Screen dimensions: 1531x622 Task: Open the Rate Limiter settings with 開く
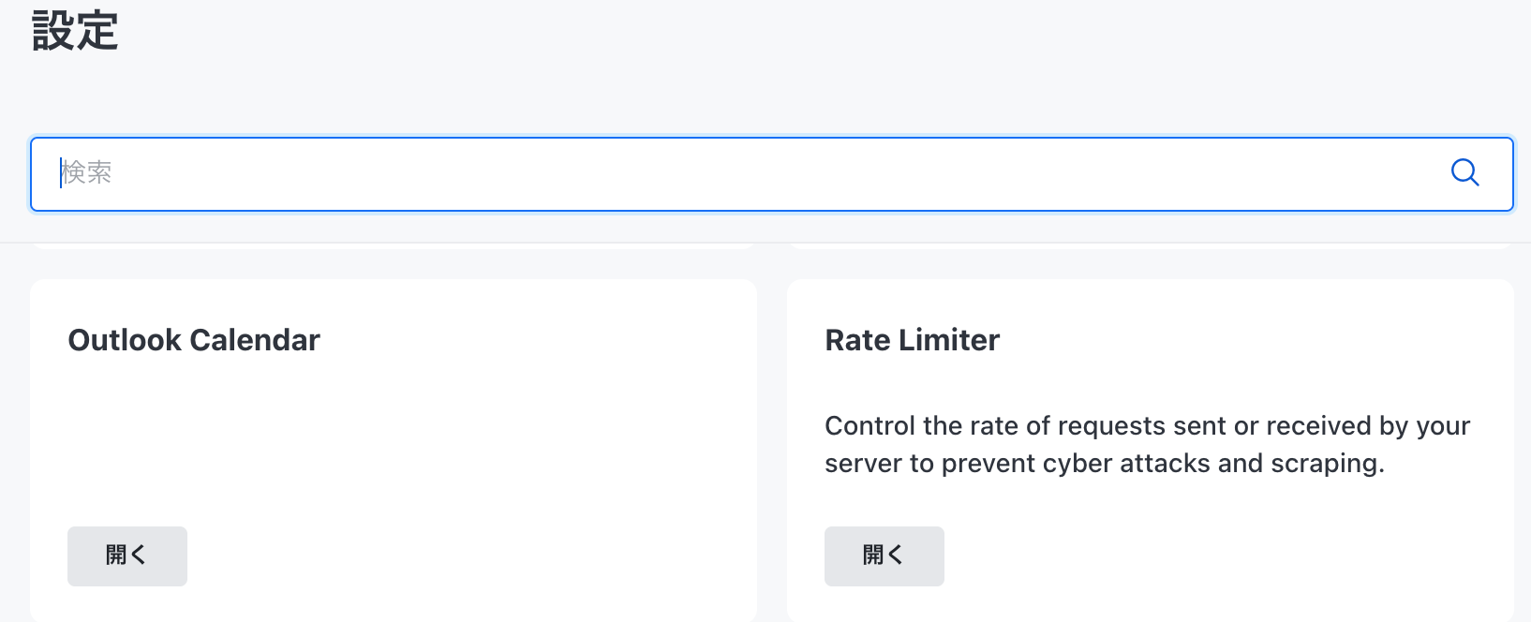click(x=884, y=556)
